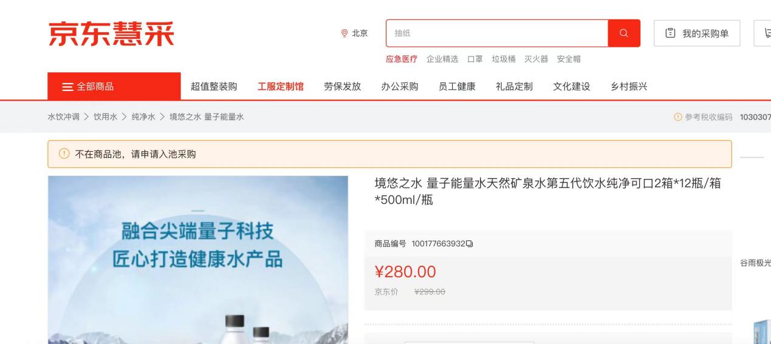Click the copy icon beside product number
This screenshot has height=344, width=771.
click(470, 244)
